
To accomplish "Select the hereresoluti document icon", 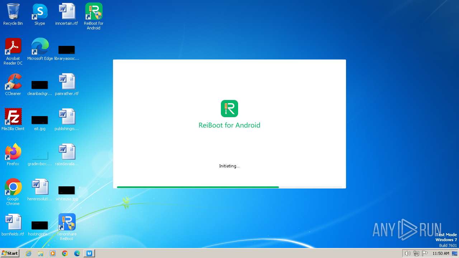I will (39, 190).
